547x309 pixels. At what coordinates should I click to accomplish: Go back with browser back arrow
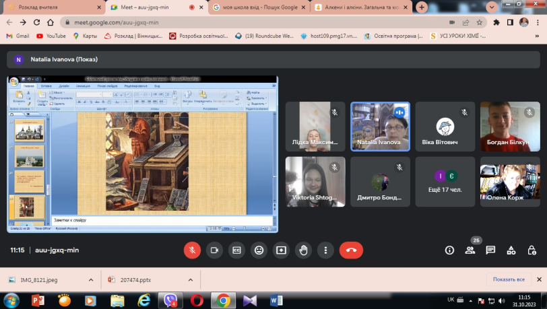pyautogui.click(x=9, y=22)
